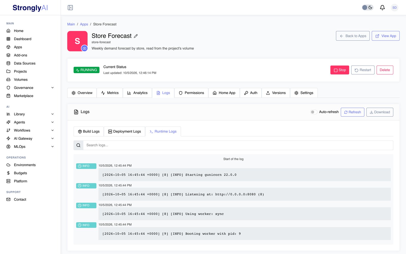The image size is (406, 254).
Task: Expand the AI Gateway menu chevron
Action: coord(53,138)
